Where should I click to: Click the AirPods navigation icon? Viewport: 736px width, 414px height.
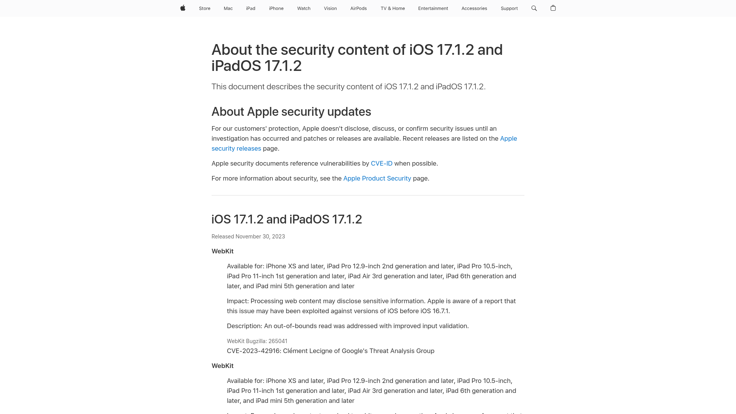[358, 8]
